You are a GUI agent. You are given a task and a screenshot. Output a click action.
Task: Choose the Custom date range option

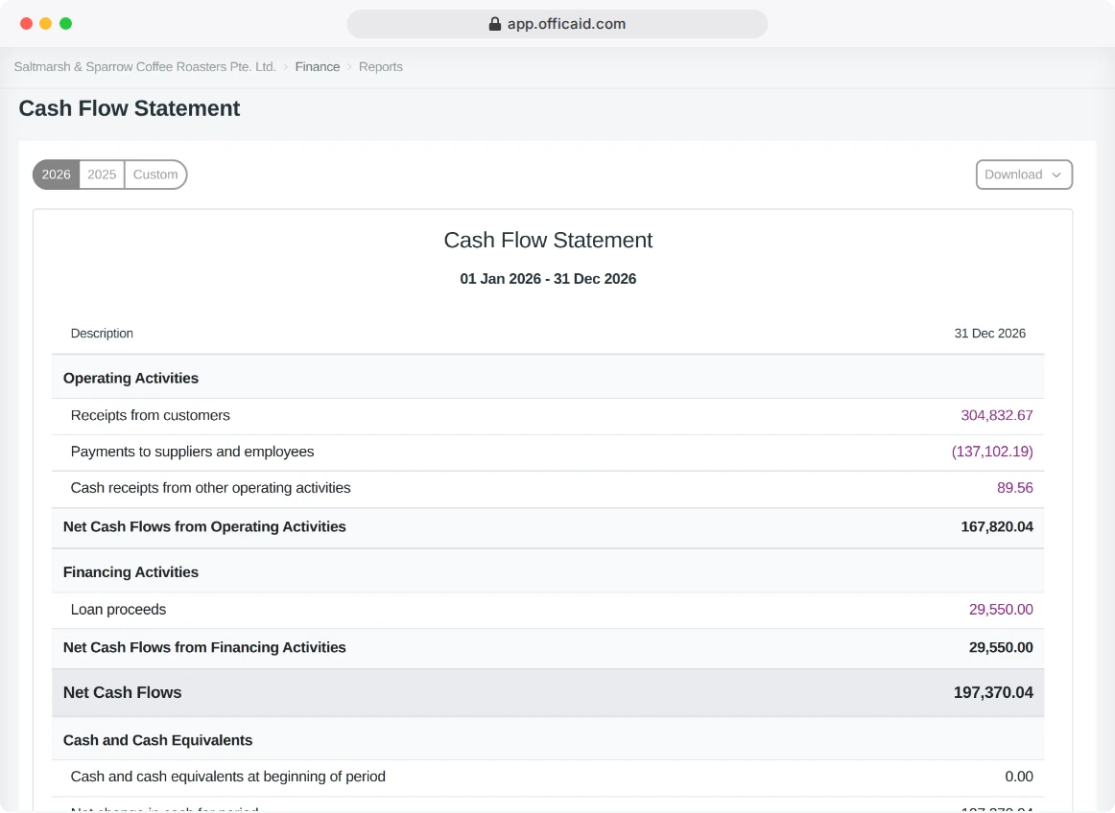[x=155, y=174]
